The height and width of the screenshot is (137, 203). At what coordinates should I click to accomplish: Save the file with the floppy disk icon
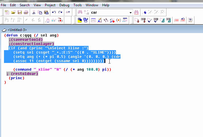point(20,12)
